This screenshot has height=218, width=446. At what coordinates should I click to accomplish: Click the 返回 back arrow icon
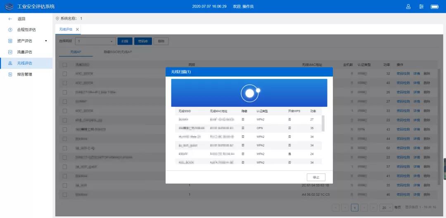click(10, 19)
